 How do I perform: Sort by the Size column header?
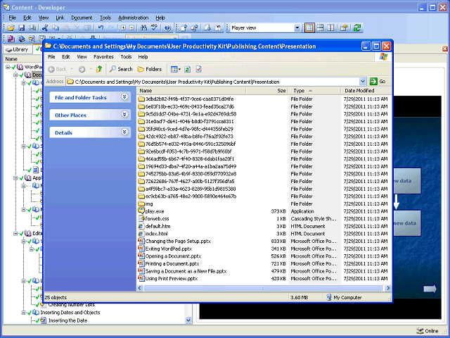coord(267,91)
